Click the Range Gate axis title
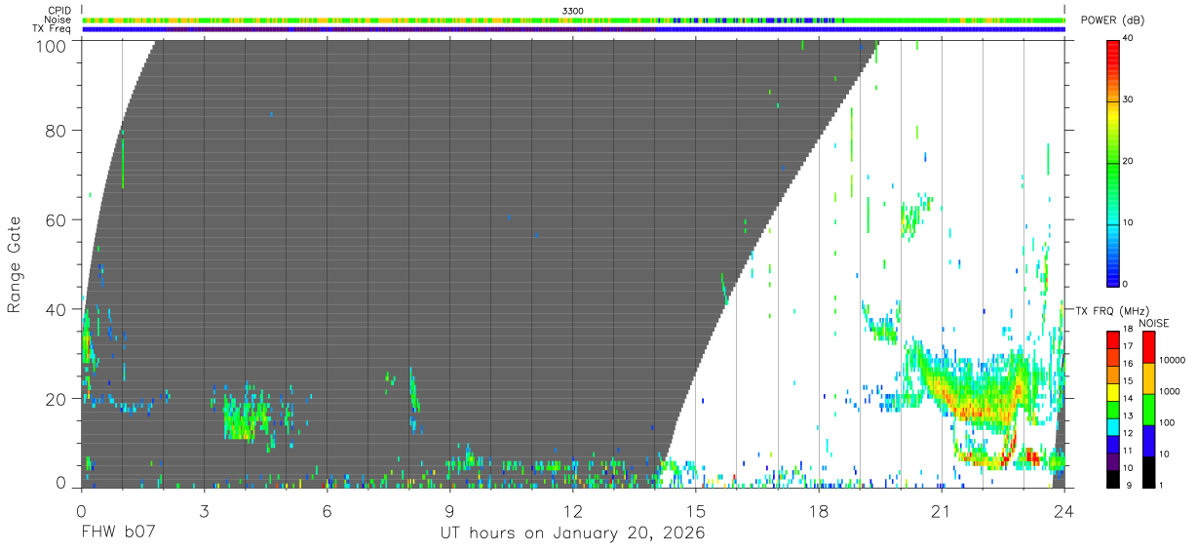1197x553 pixels. pyautogui.click(x=15, y=264)
